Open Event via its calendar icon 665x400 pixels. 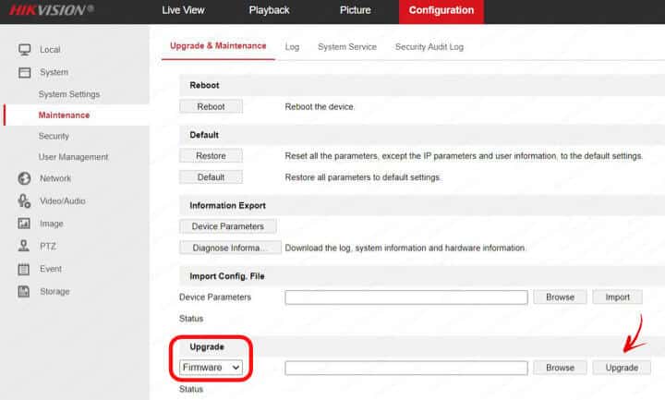point(25,269)
